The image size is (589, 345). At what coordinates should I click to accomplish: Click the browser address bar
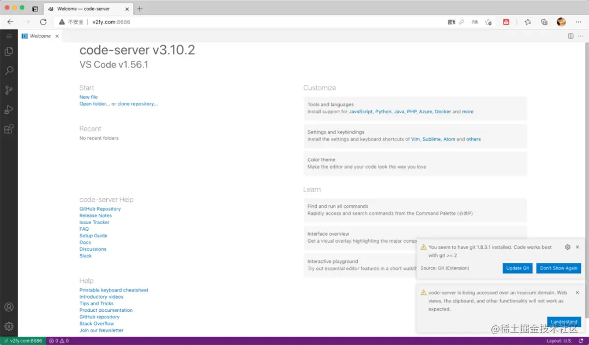pyautogui.click(x=248, y=22)
